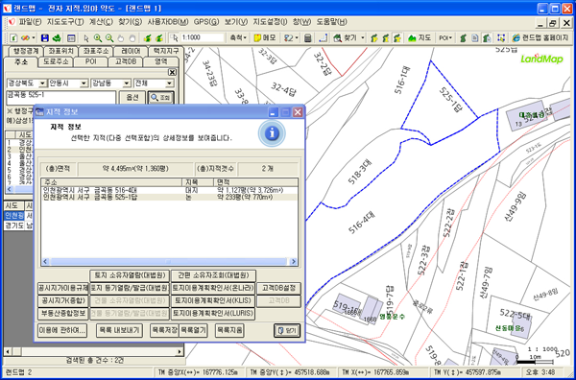Screen dimensions: 576x380
Task: Open the 도움말(H) menu
Action: tap(332, 22)
